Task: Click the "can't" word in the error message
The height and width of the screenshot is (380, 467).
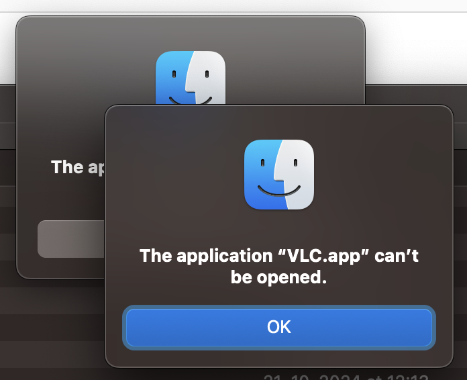Action: (x=396, y=256)
